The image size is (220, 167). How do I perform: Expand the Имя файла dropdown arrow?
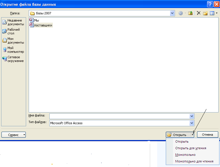pyautogui.click(x=192, y=116)
